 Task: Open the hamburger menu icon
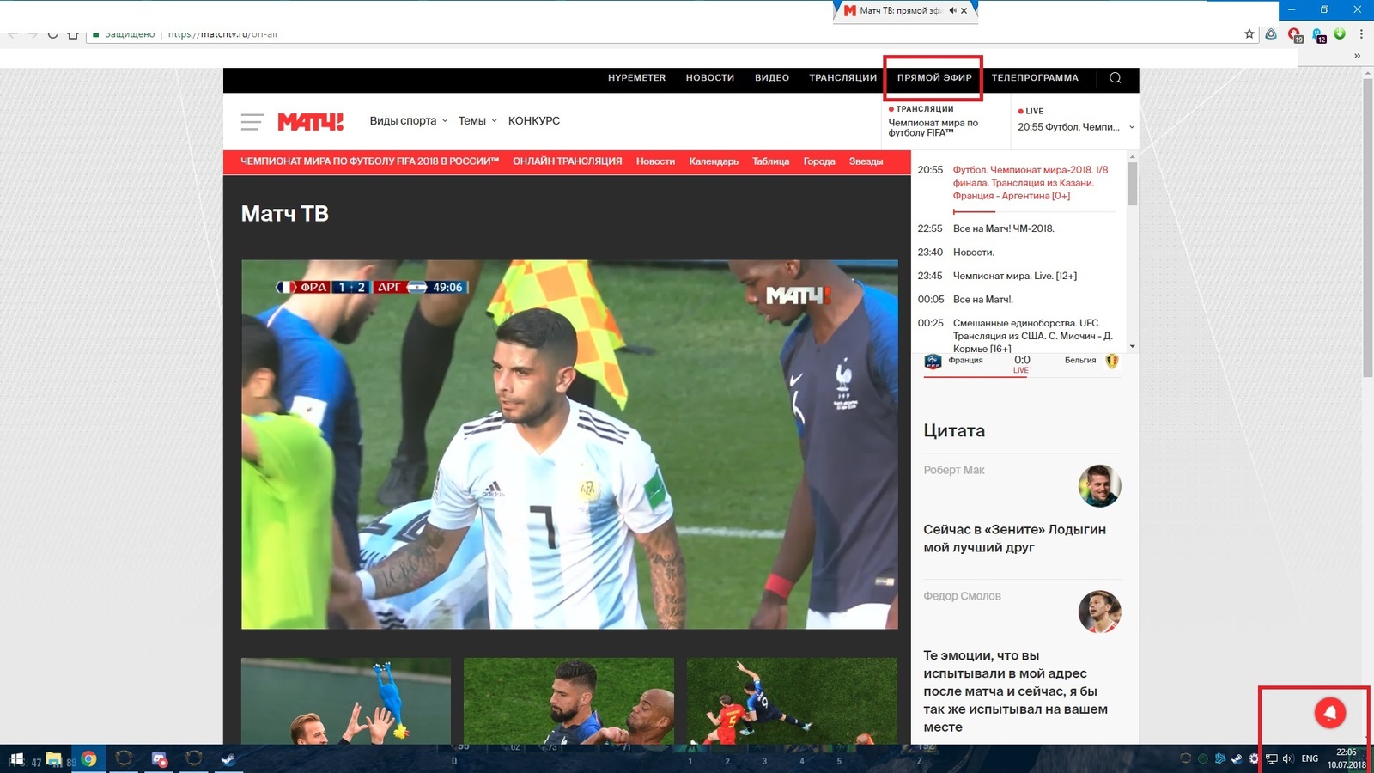click(x=252, y=122)
